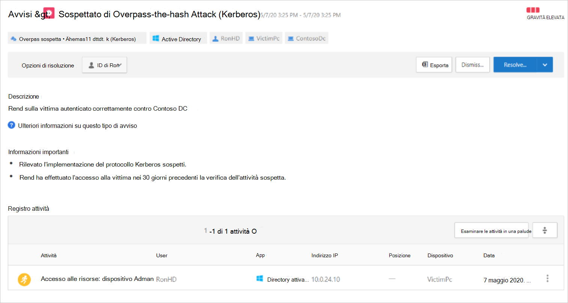
Task: Click the ContosoDc computer icon tag
Action: pyautogui.click(x=306, y=38)
